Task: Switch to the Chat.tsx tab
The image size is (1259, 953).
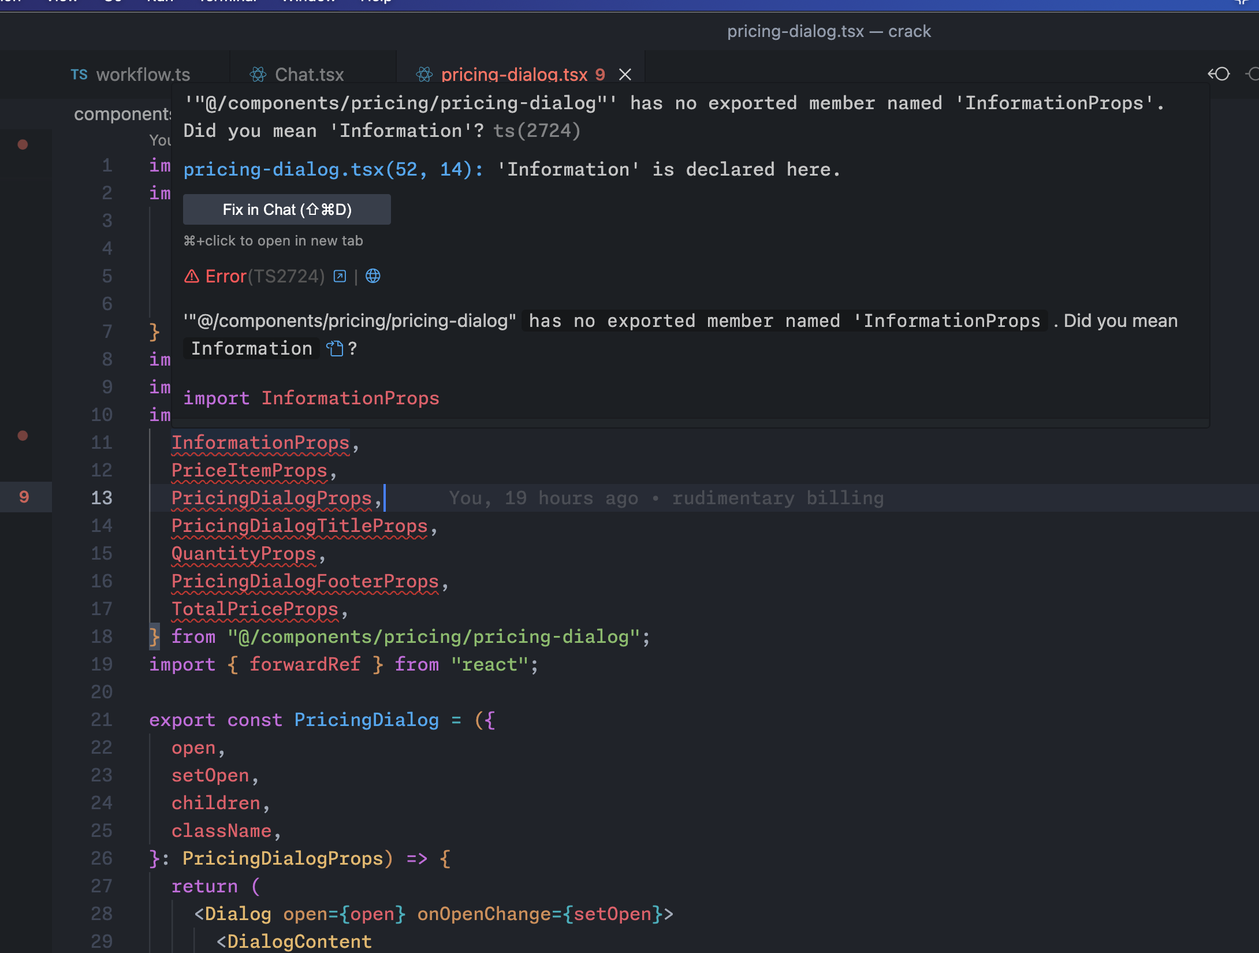Action: tap(309, 75)
